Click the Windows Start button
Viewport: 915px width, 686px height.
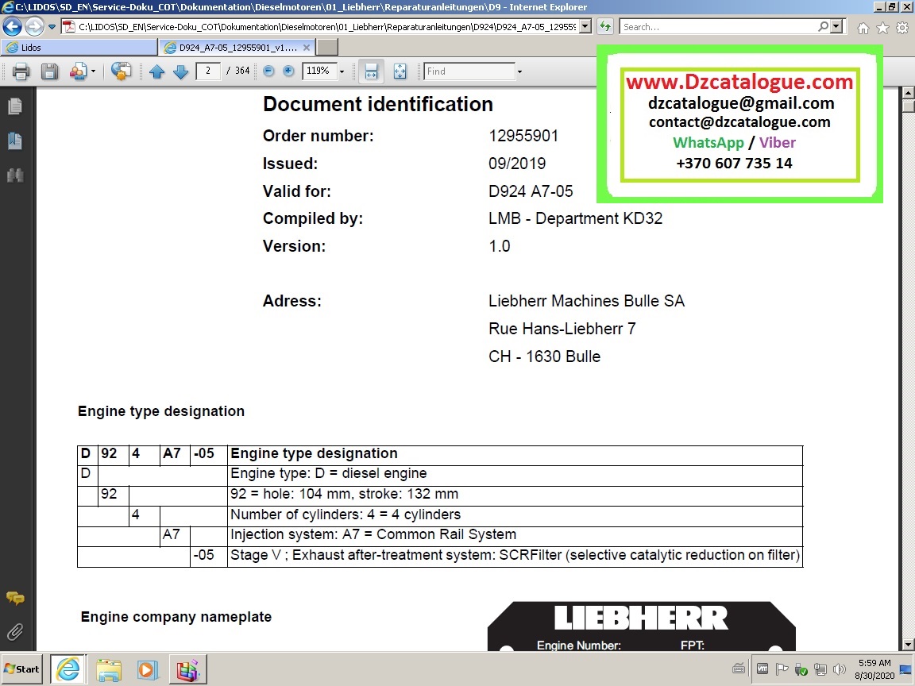(x=22, y=669)
